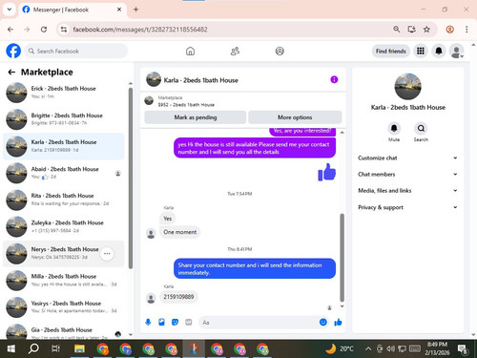Open the Facebook logo home link

(x=13, y=51)
